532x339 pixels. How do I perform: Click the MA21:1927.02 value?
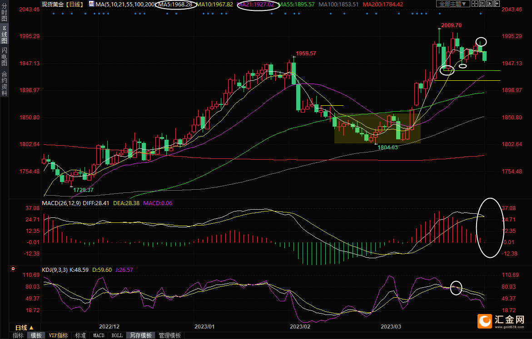click(x=256, y=5)
